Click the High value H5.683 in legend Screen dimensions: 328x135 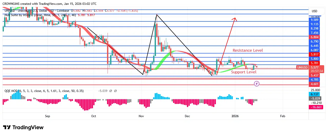pyautogui.click(x=88, y=11)
